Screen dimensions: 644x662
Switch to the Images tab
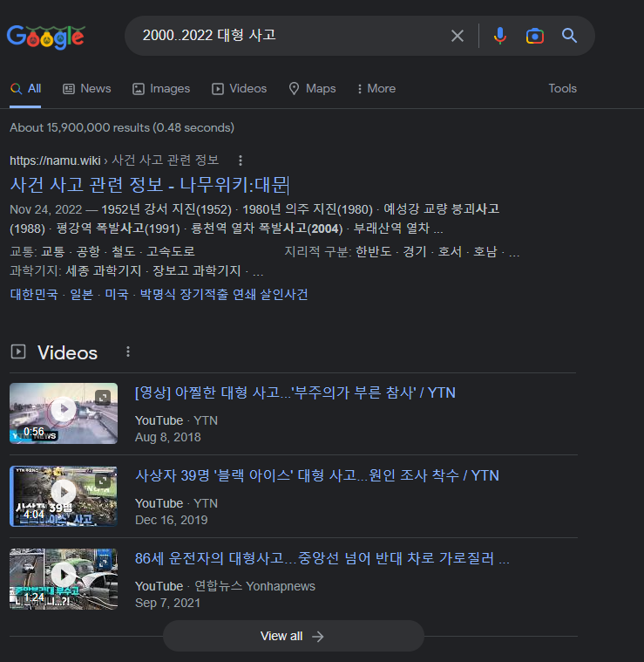[161, 89]
